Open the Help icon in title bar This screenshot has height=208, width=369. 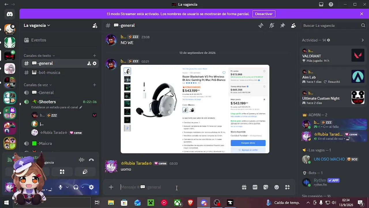(331, 4)
